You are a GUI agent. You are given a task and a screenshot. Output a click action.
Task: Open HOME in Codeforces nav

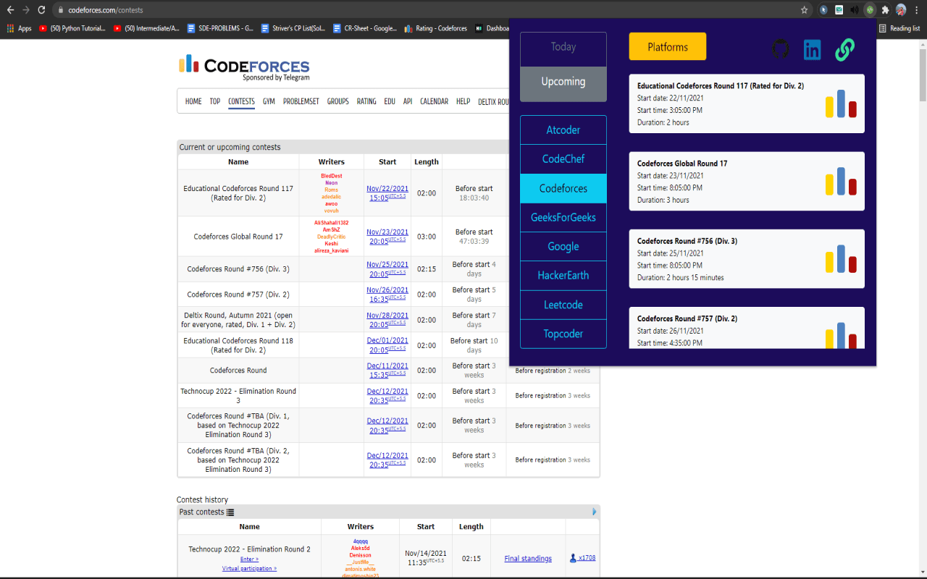tap(193, 101)
